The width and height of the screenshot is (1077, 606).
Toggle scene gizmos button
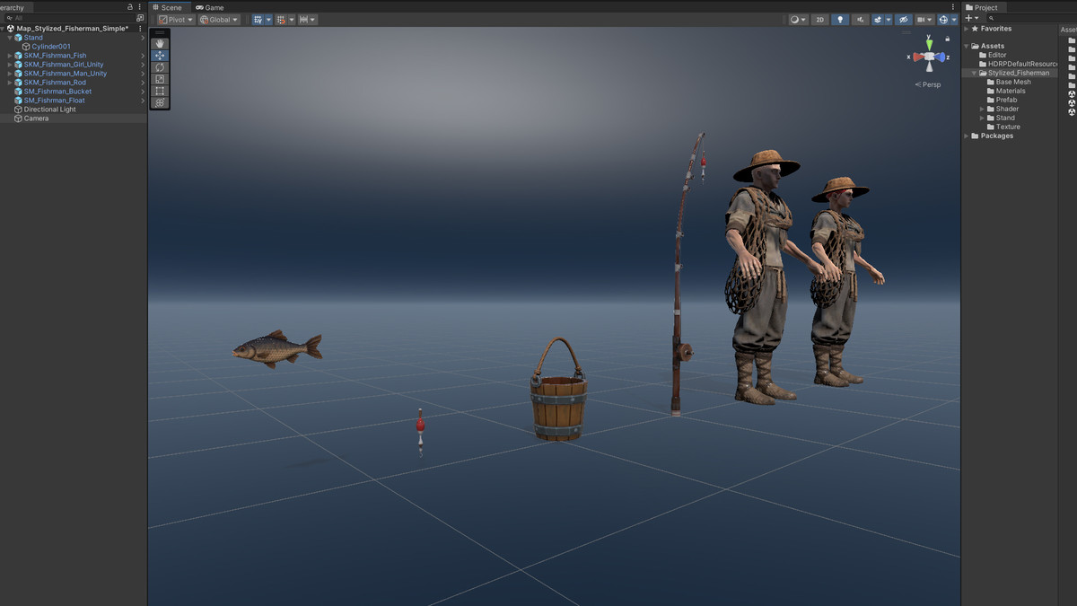point(943,19)
